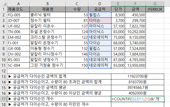Click the result cell 11923700원
The height and width of the screenshot is (107, 170).
point(137,76)
